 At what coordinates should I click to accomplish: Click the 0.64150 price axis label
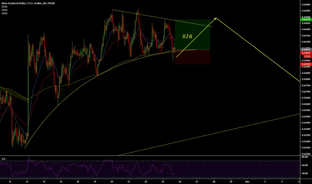point(306,35)
